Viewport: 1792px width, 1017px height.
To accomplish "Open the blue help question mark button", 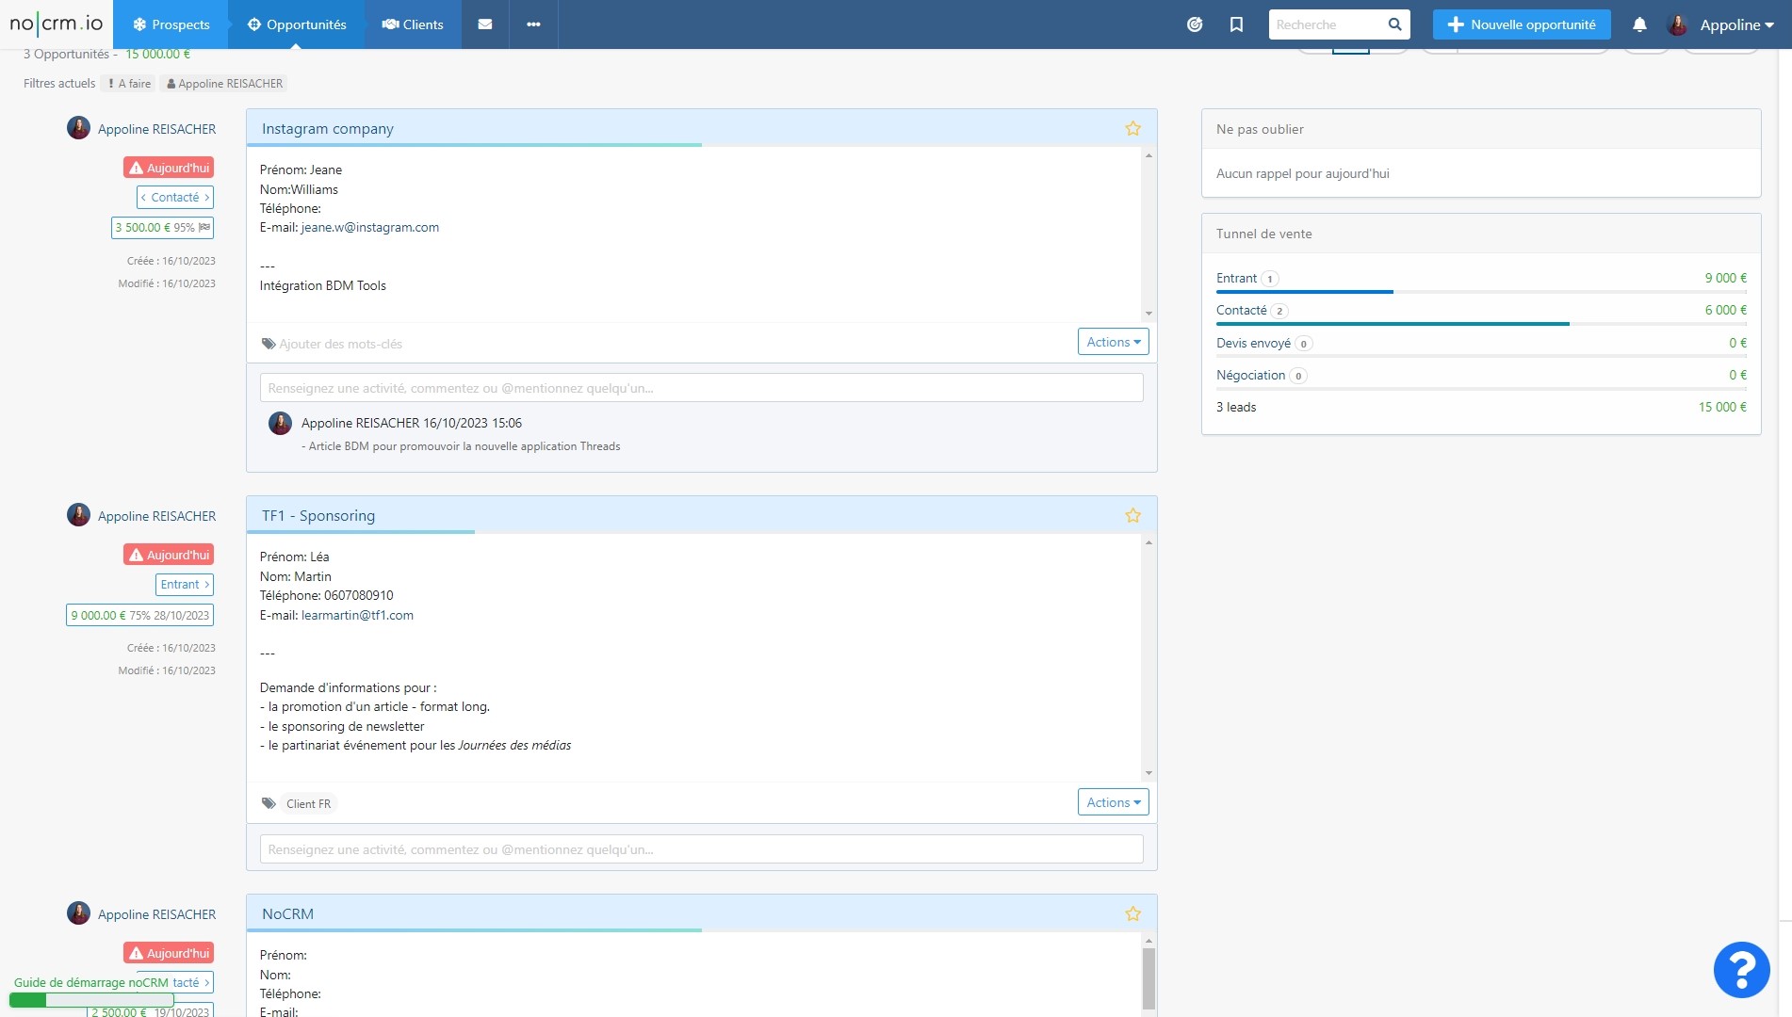I will 1741,969.
